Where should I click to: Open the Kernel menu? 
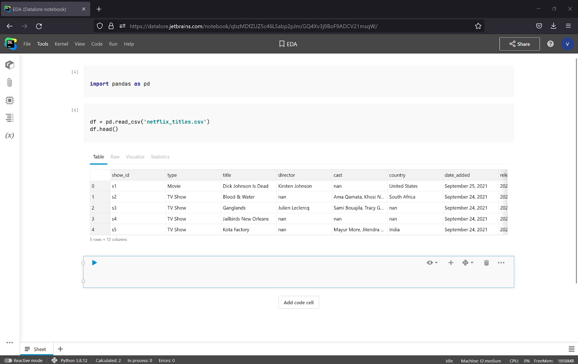[x=61, y=44]
